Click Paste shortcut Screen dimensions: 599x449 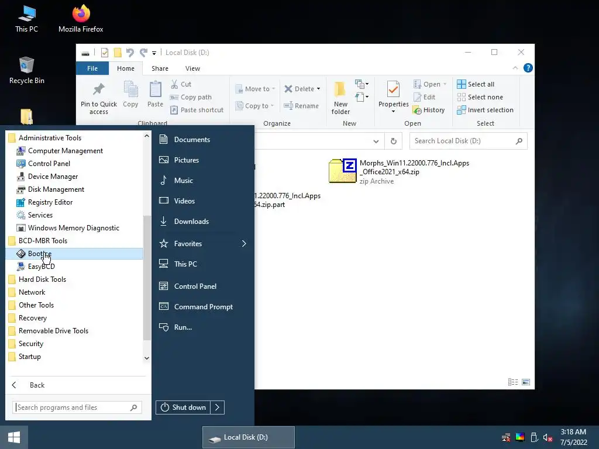pyautogui.click(x=197, y=110)
